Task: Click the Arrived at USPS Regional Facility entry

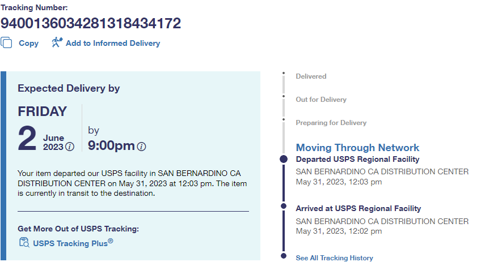Action: click(x=358, y=208)
